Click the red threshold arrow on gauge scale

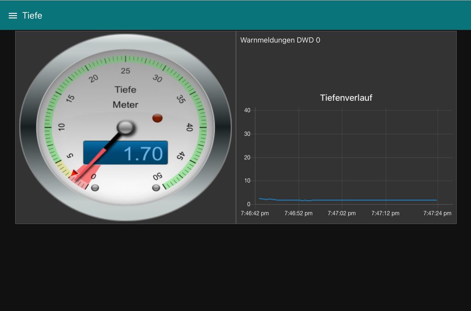pyautogui.click(x=75, y=173)
